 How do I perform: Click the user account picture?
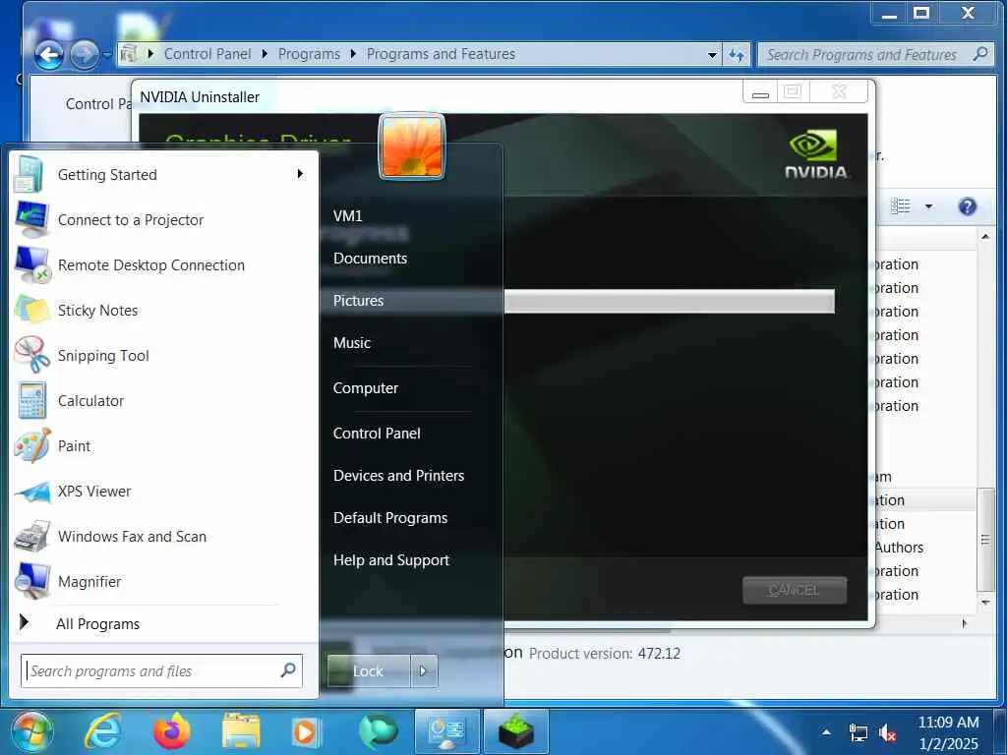point(412,147)
